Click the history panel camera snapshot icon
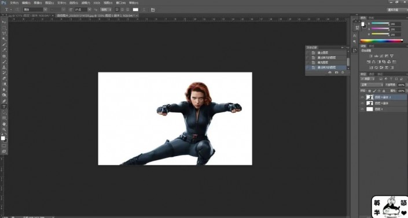This screenshot has height=218, width=408. [336, 72]
